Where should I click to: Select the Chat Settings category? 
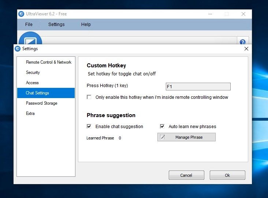[46, 93]
